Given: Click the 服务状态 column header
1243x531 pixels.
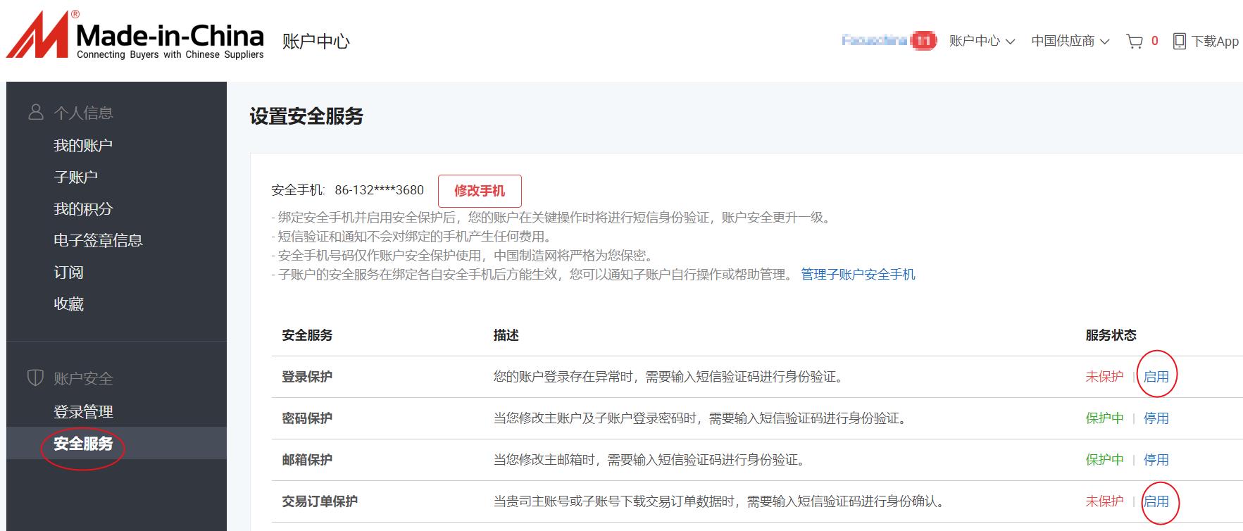Looking at the screenshot, I should 1111,335.
